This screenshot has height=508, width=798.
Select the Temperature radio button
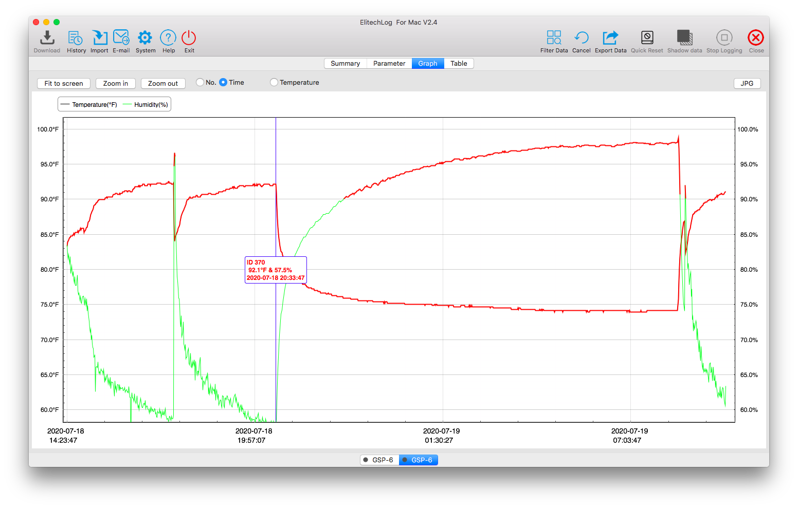(274, 82)
